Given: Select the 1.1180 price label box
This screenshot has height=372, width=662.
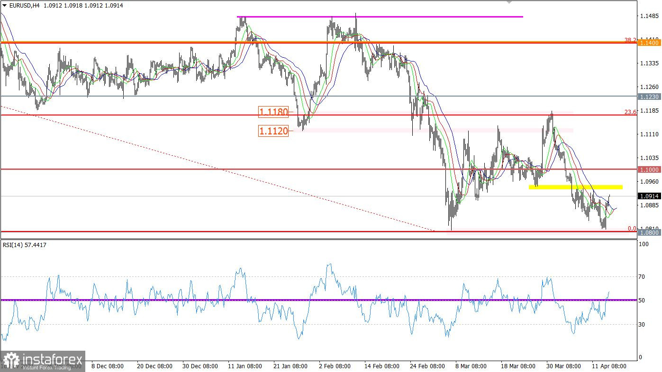Looking at the screenshot, I should [x=273, y=112].
